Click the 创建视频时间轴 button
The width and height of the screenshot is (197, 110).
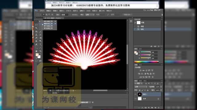(84, 102)
